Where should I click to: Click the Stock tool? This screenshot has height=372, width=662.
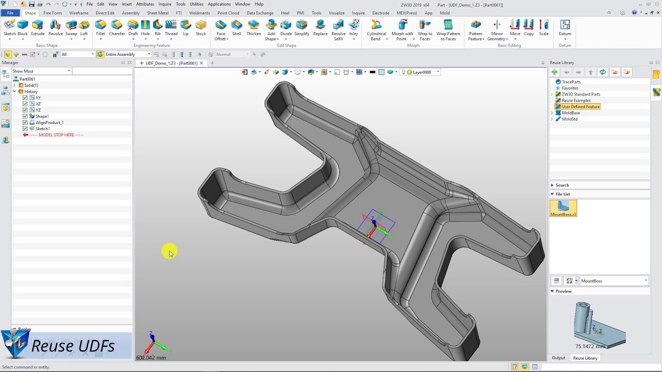(201, 28)
